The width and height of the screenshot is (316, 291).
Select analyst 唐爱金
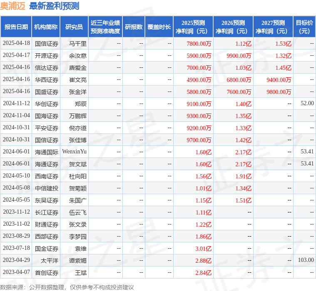[x=78, y=68]
